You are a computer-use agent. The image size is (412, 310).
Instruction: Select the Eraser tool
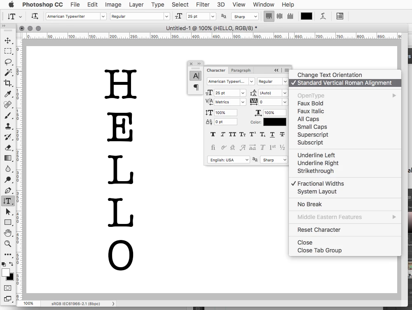coord(7,147)
